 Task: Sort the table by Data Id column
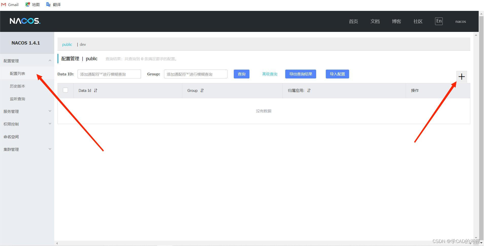96,90
